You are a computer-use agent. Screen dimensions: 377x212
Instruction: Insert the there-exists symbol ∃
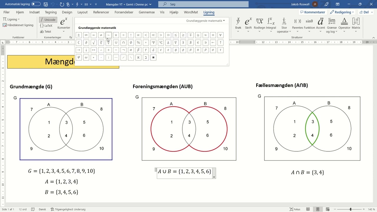tap(183, 43)
